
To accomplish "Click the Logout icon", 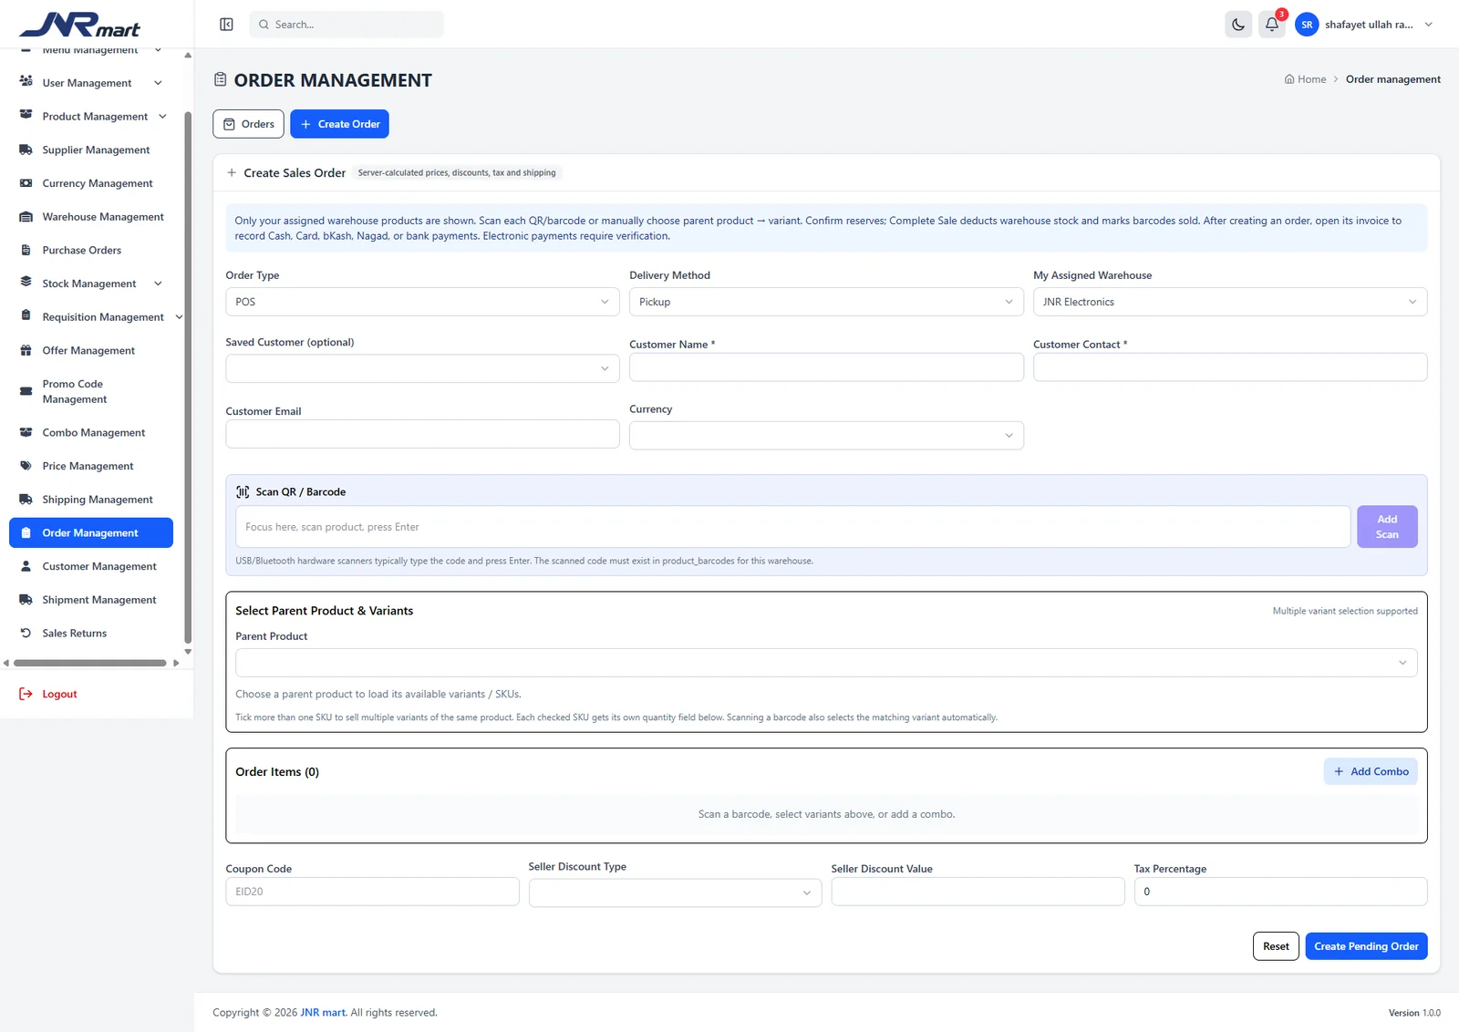I will tap(26, 694).
